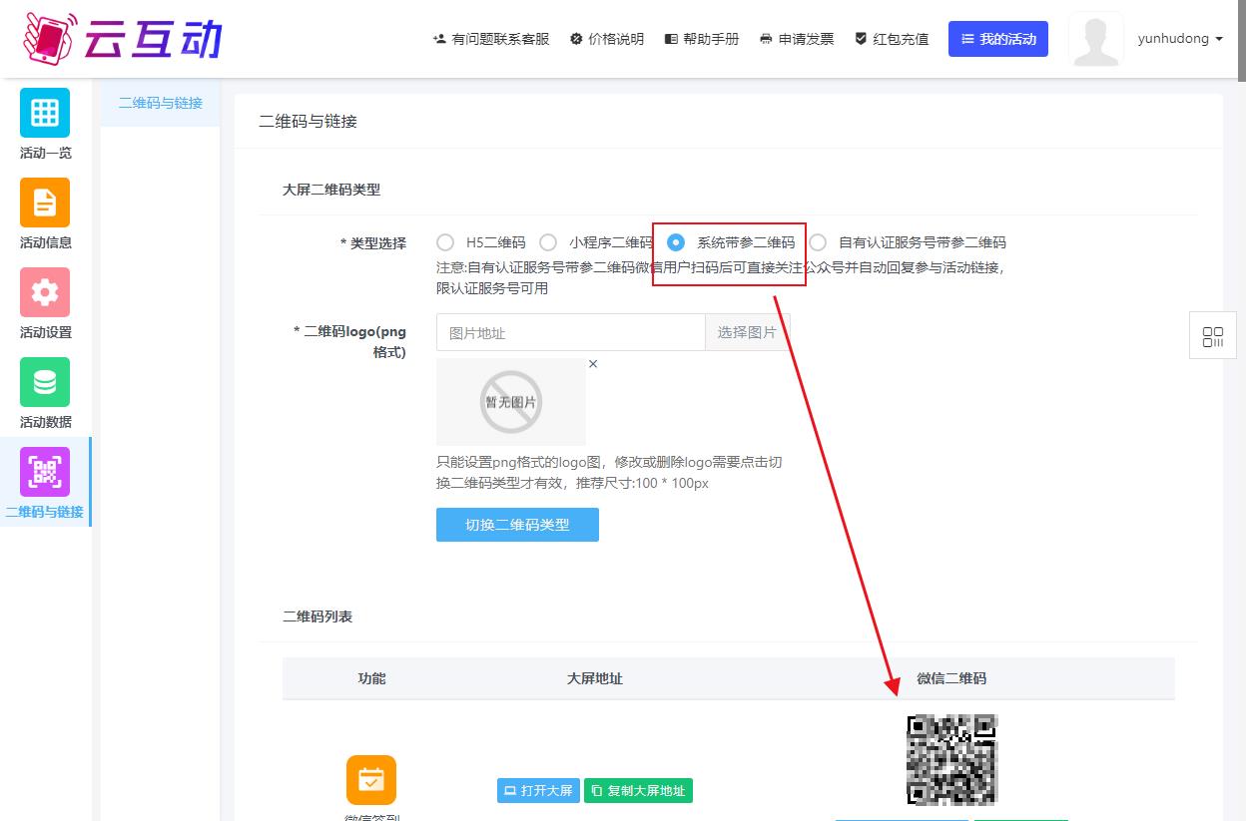Choose 自有认证服务号带参二维码 radio option
Image resolution: width=1246 pixels, height=821 pixels.
click(x=818, y=242)
